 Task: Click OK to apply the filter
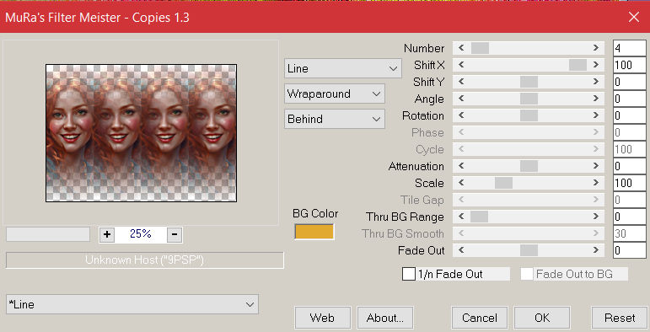coord(542,318)
